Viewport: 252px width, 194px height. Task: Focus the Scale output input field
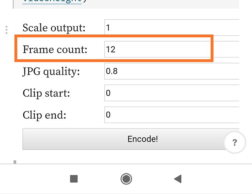coord(172,28)
